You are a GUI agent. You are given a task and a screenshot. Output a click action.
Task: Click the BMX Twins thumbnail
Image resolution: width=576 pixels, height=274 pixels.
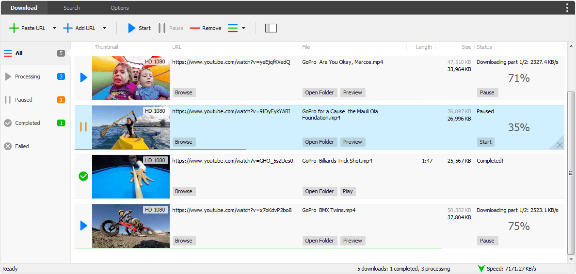(131, 226)
